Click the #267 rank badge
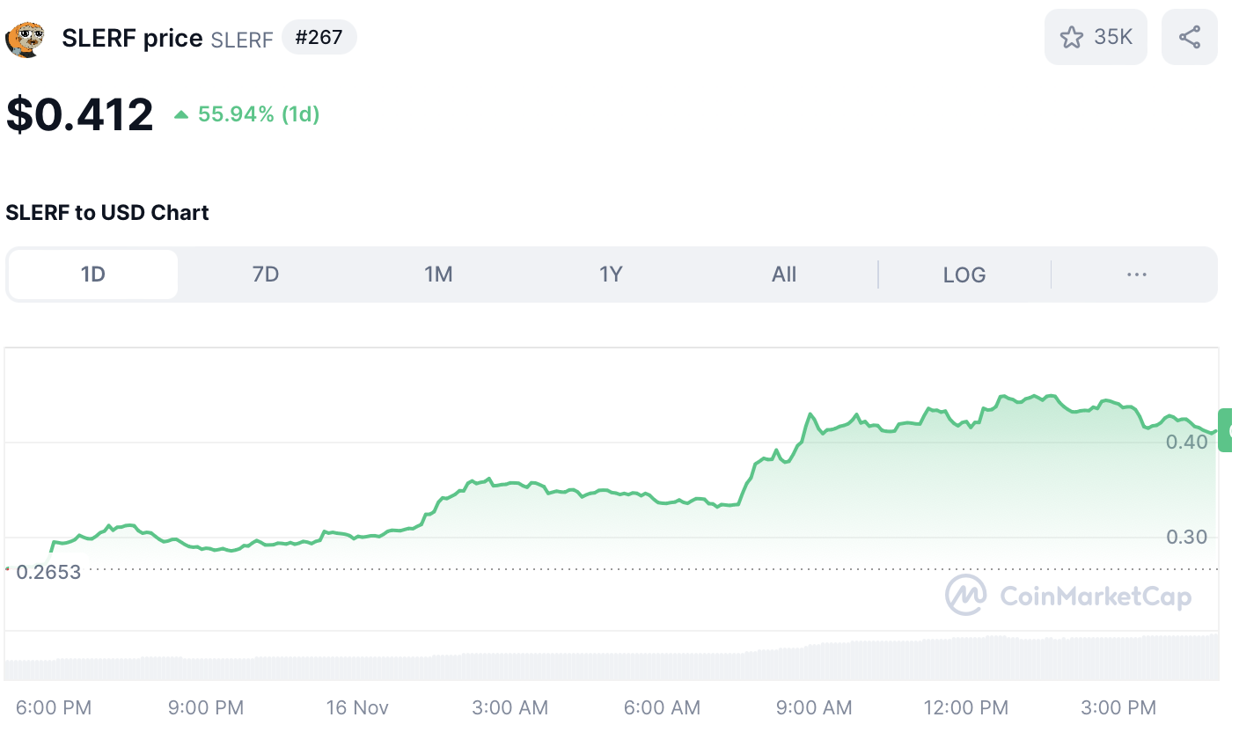 (319, 38)
